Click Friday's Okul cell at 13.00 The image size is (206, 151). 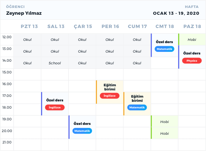[137, 51]
